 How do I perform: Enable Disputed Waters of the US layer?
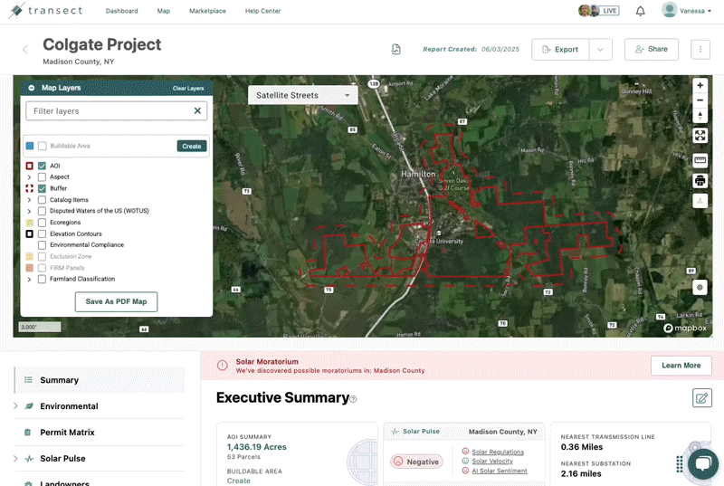(x=42, y=211)
